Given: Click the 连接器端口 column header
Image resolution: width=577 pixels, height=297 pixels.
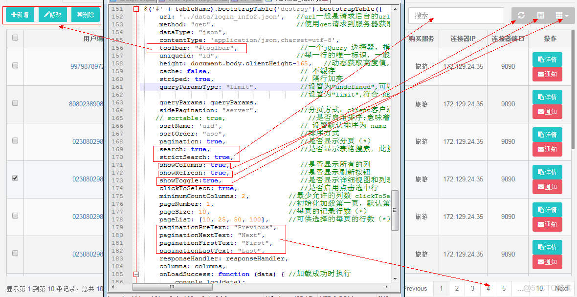Looking at the screenshot, I should [508, 39].
